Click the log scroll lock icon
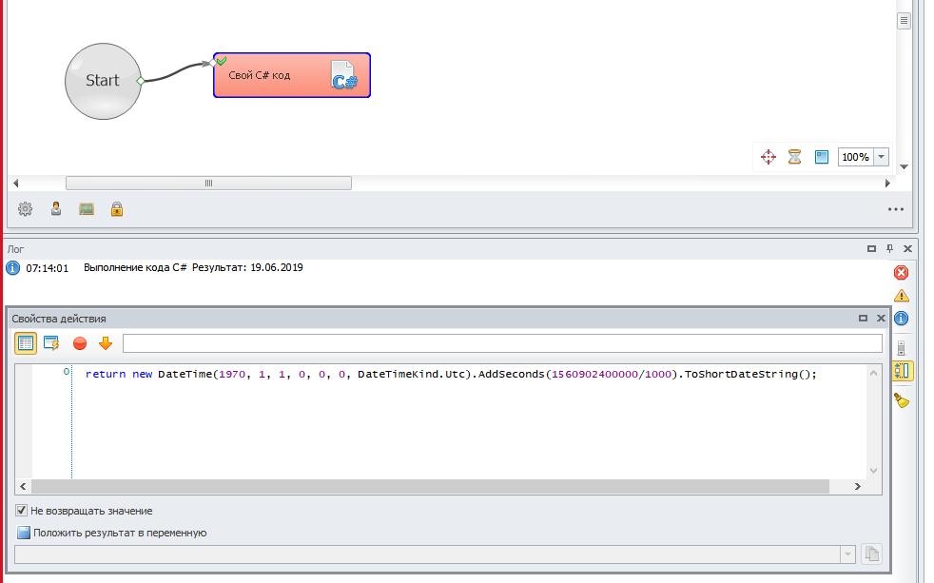Image resolution: width=934 pixels, height=583 pixels. (902, 348)
